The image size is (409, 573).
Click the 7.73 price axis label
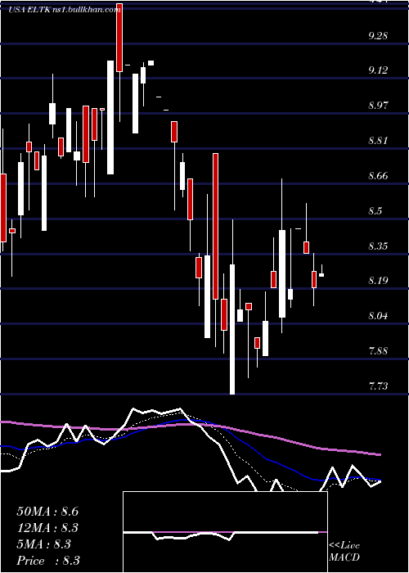pos(378,386)
